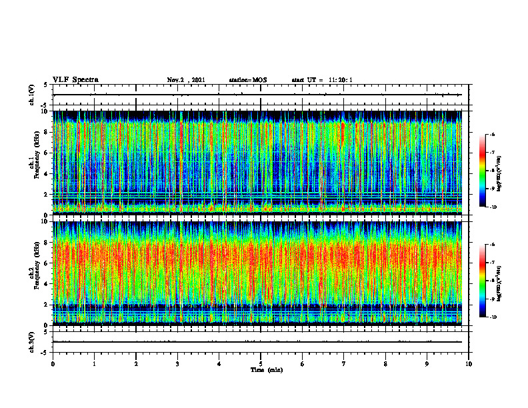Click time axis tick label "2"

(136, 364)
